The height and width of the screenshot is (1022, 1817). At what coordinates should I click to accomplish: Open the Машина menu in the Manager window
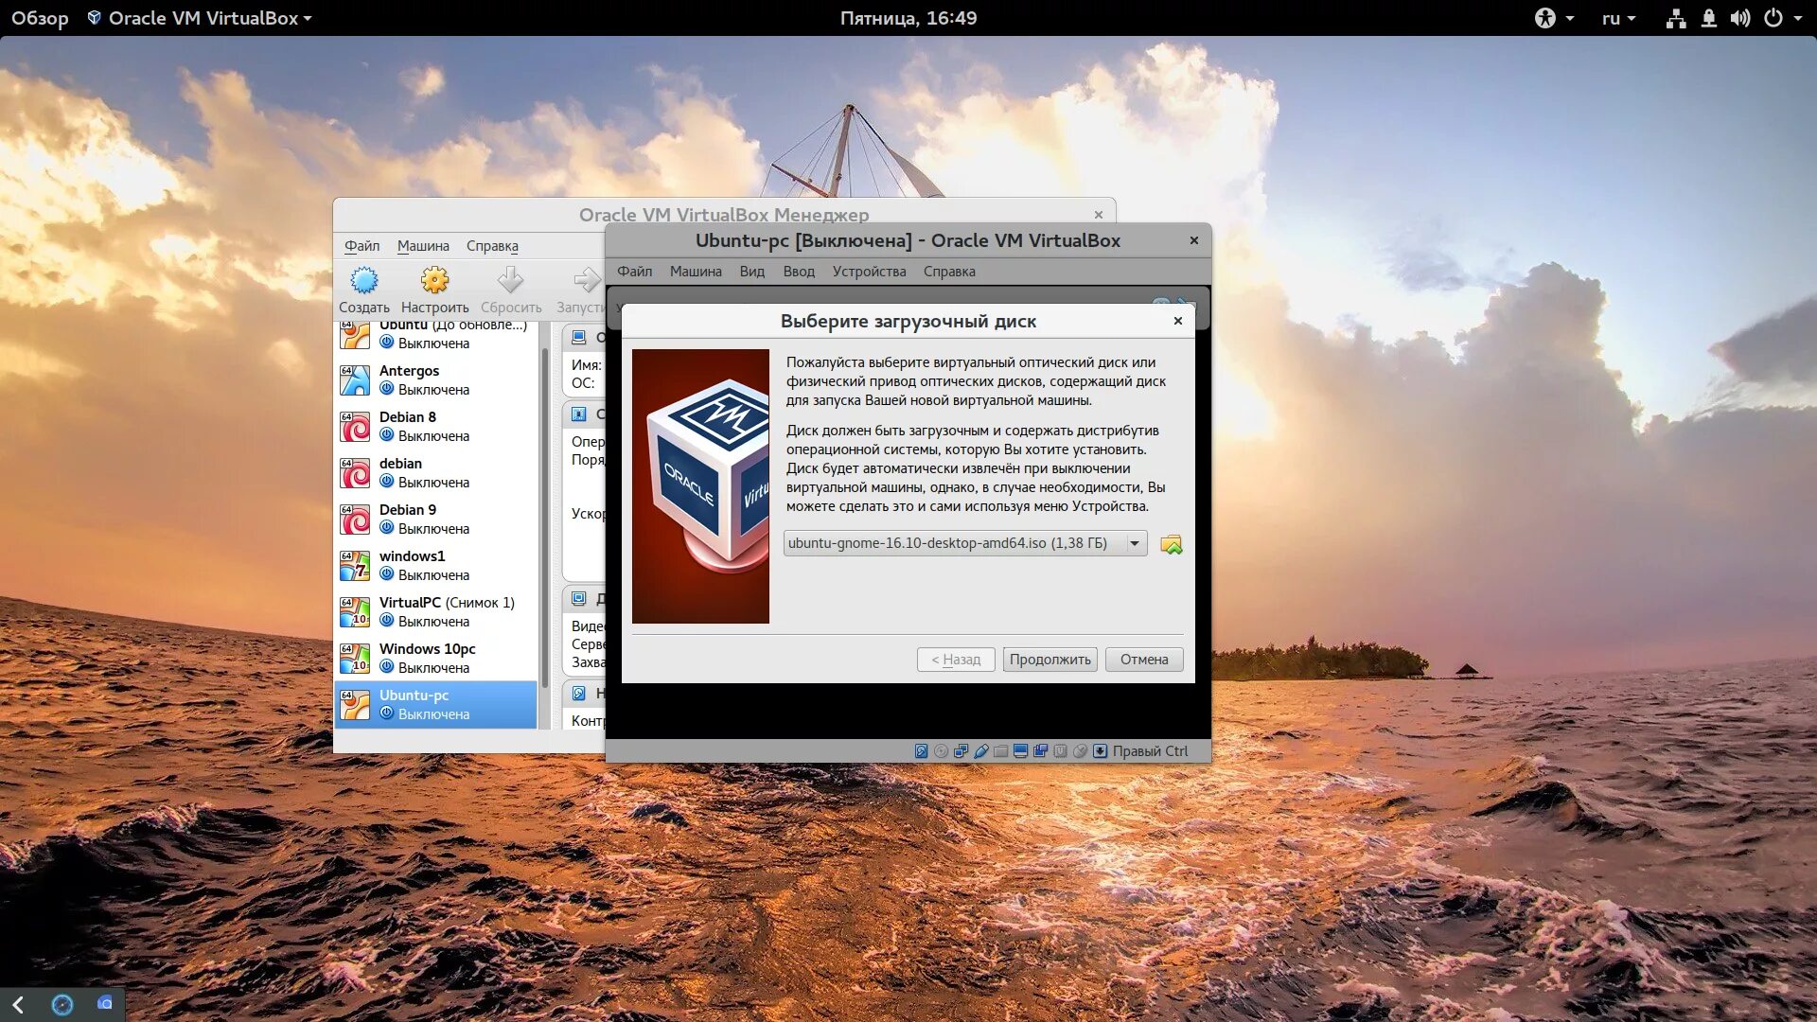422,246
